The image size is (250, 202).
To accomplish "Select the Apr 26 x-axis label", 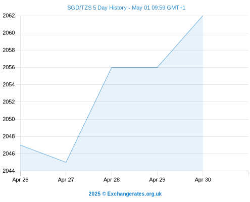I will click(x=20, y=180).
